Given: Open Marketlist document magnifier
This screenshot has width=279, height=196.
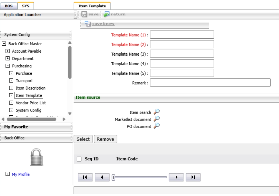Looking at the screenshot, I should (x=157, y=119).
